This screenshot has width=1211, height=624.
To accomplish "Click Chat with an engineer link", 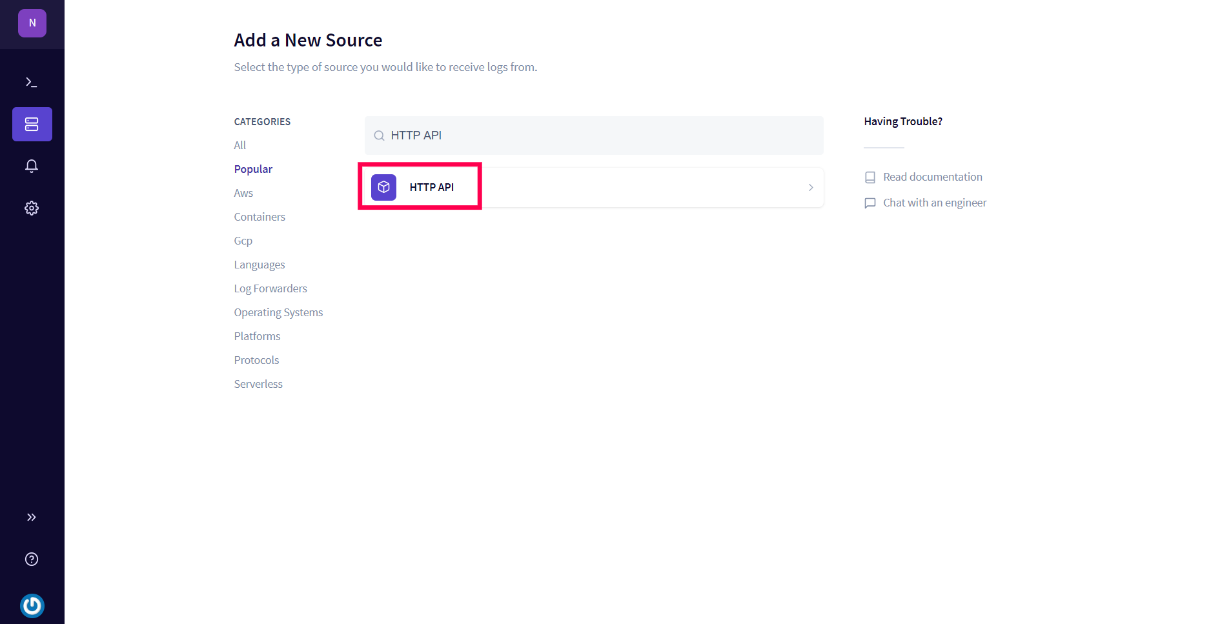I will tap(934, 203).
